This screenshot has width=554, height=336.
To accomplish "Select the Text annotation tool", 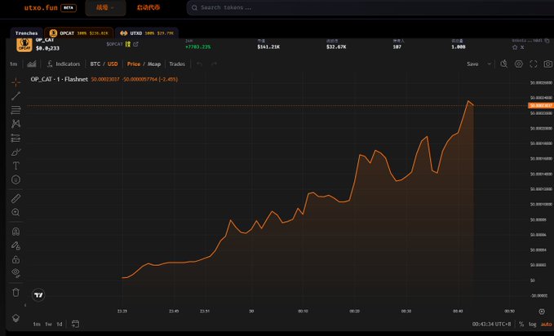I will (x=16, y=166).
